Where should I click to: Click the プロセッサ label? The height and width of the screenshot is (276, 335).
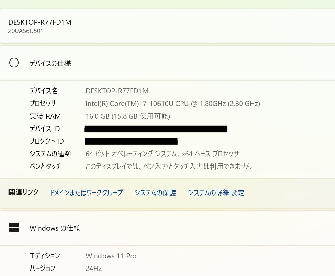[x=43, y=103]
